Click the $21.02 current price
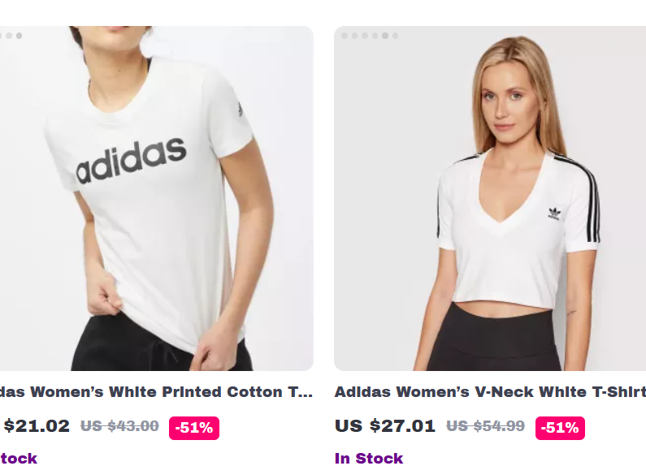This screenshot has width=646, height=466. click(x=37, y=426)
